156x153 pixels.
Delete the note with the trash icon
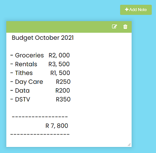coord(125,27)
